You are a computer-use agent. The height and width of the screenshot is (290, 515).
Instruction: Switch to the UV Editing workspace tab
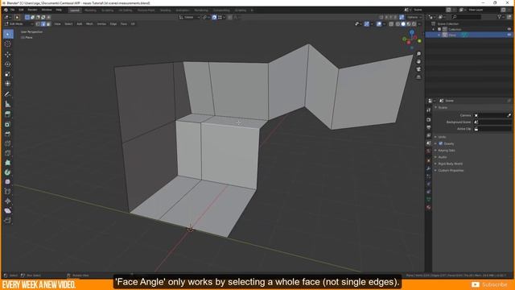pos(126,10)
